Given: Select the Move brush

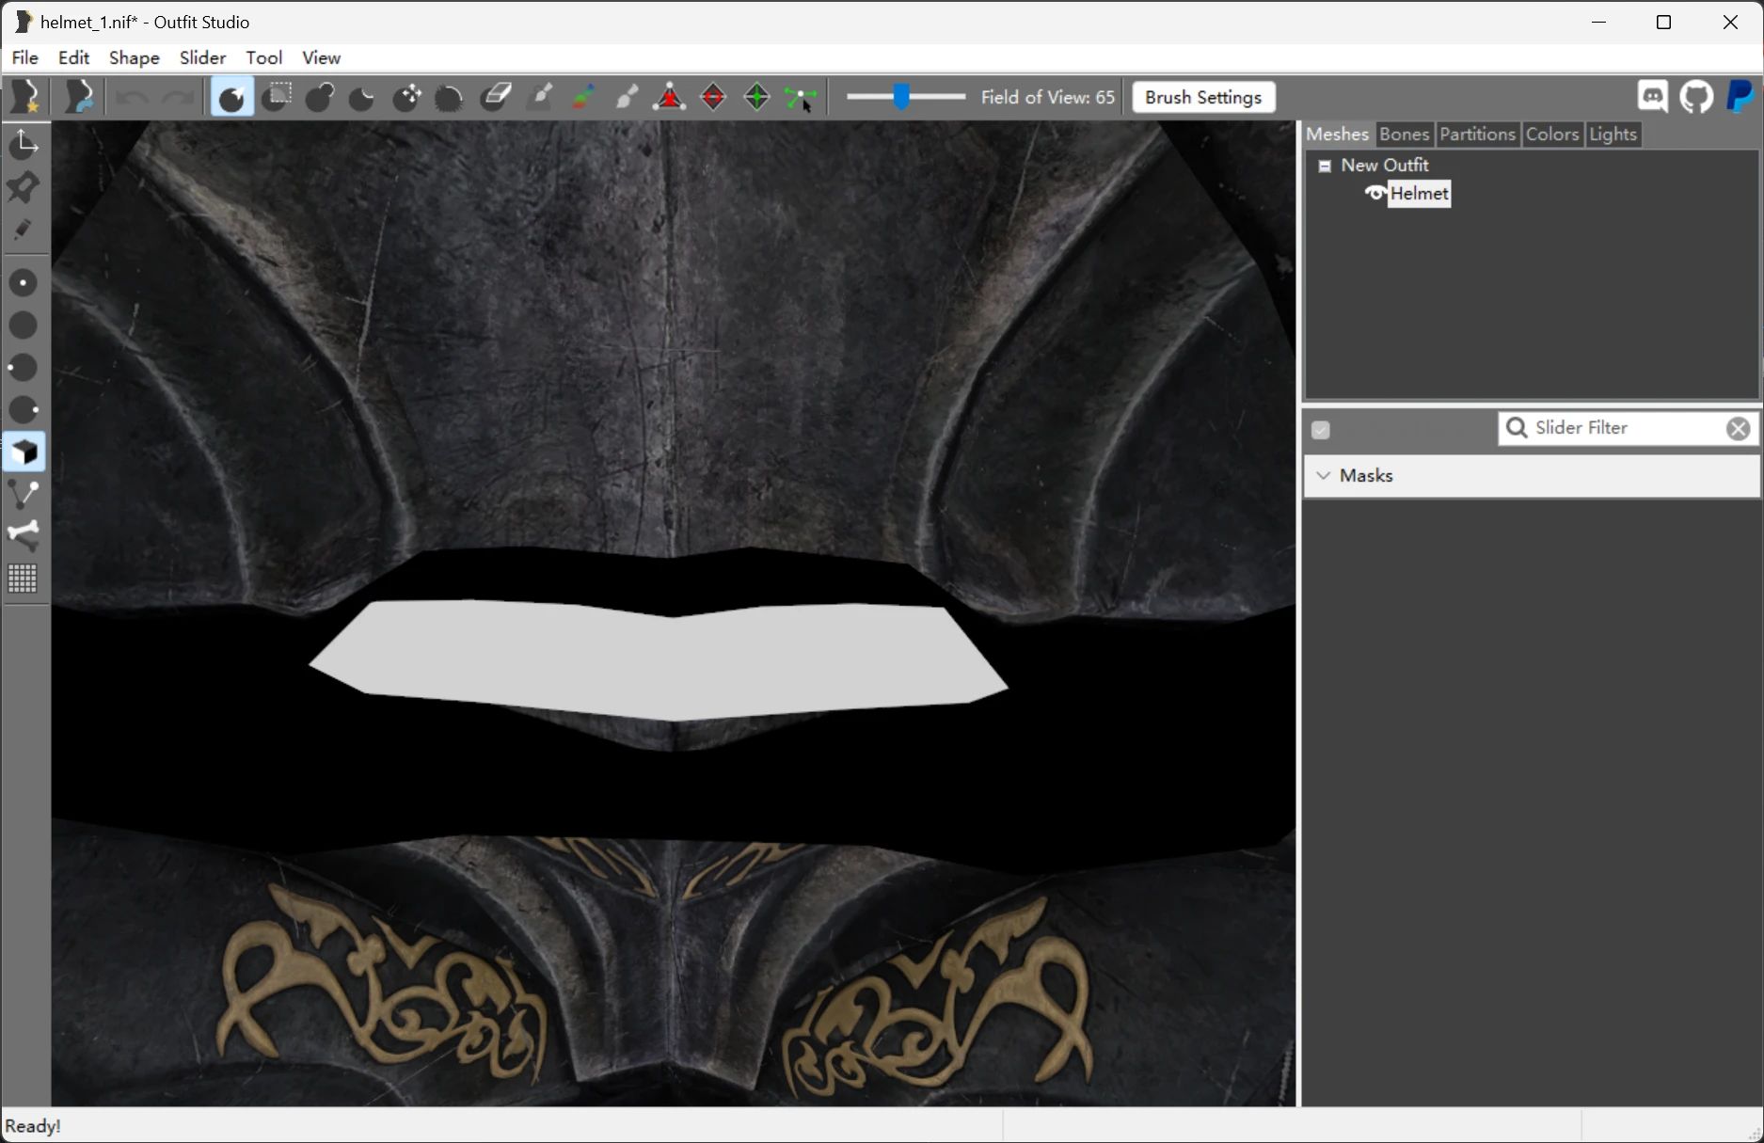Looking at the screenshot, I should pos(406,97).
